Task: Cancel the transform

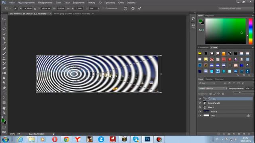Action: (133, 8)
